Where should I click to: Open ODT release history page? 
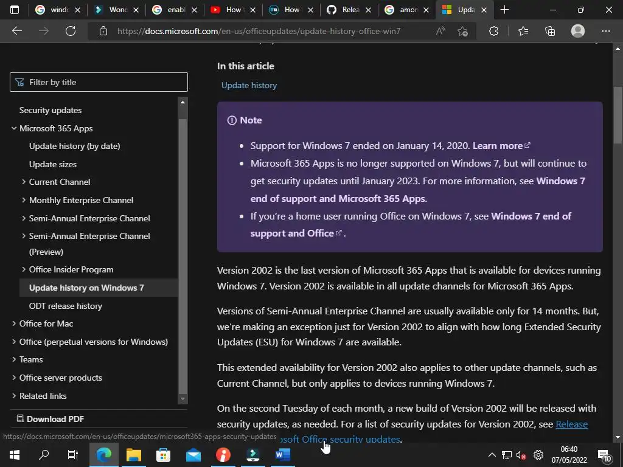[x=66, y=306]
